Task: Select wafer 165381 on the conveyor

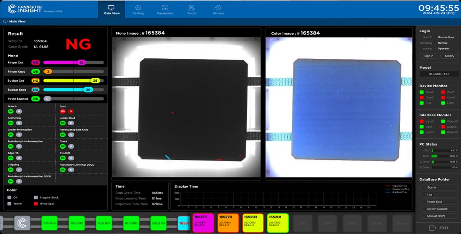Action: [104, 223]
